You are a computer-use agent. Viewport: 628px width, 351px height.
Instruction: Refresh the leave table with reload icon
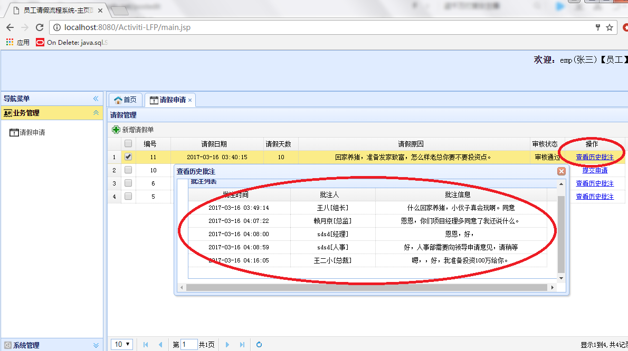click(259, 345)
